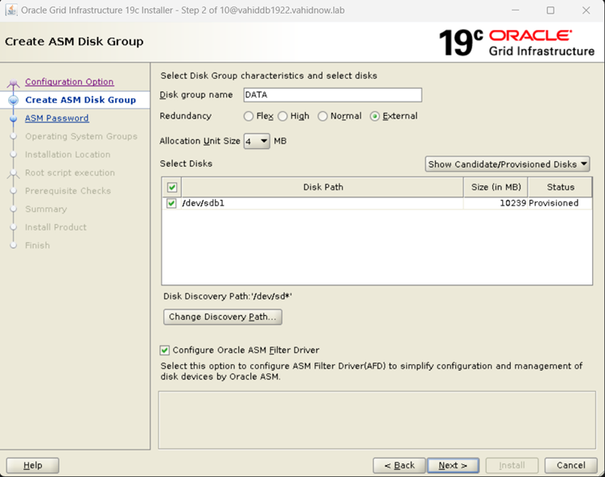Toggle the select-all disks header checkbox
The width and height of the screenshot is (605, 477).
[x=171, y=188]
